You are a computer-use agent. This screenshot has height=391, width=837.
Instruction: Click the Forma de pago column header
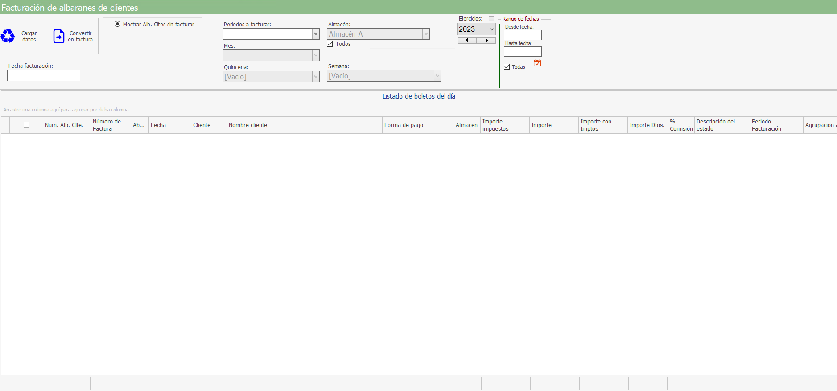(417, 125)
